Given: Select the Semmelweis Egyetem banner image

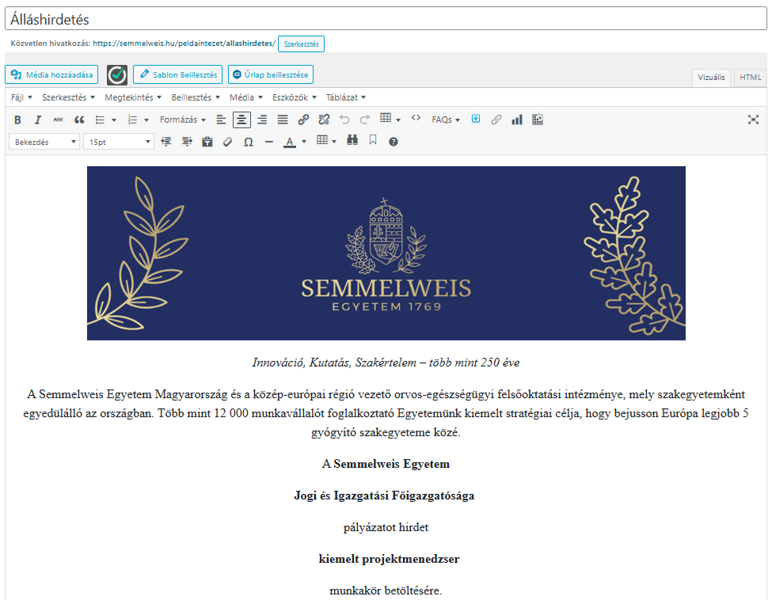Looking at the screenshot, I should pyautogui.click(x=386, y=253).
